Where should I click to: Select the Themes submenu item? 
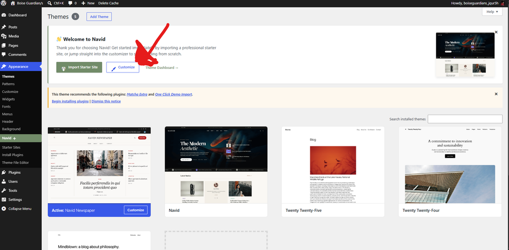point(8,77)
